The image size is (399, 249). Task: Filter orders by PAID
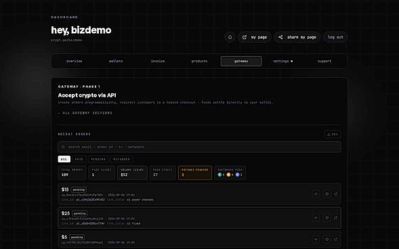tap(79, 159)
